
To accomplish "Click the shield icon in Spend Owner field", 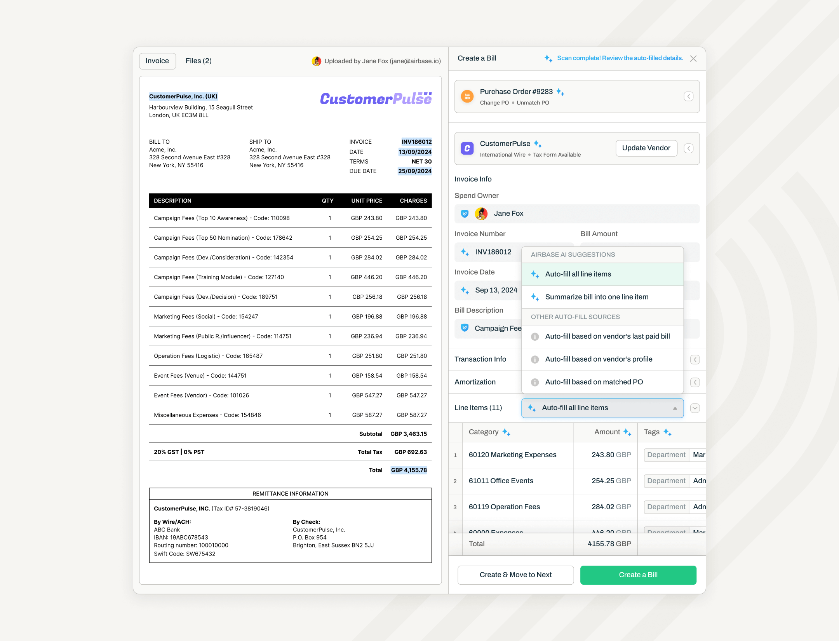I will (x=465, y=214).
